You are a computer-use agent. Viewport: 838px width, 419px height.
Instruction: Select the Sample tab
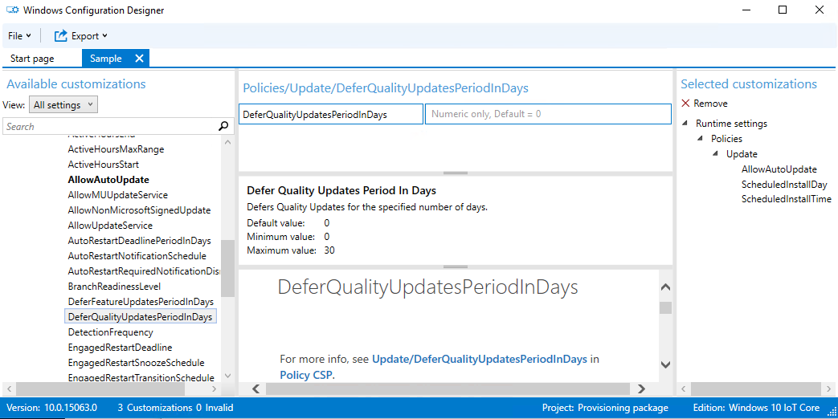[106, 59]
